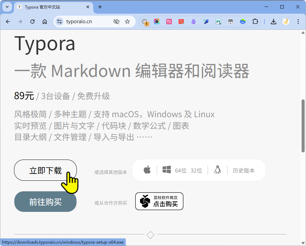The width and height of the screenshot is (306, 246).
Task: Open the site information controls
Action: point(59,22)
